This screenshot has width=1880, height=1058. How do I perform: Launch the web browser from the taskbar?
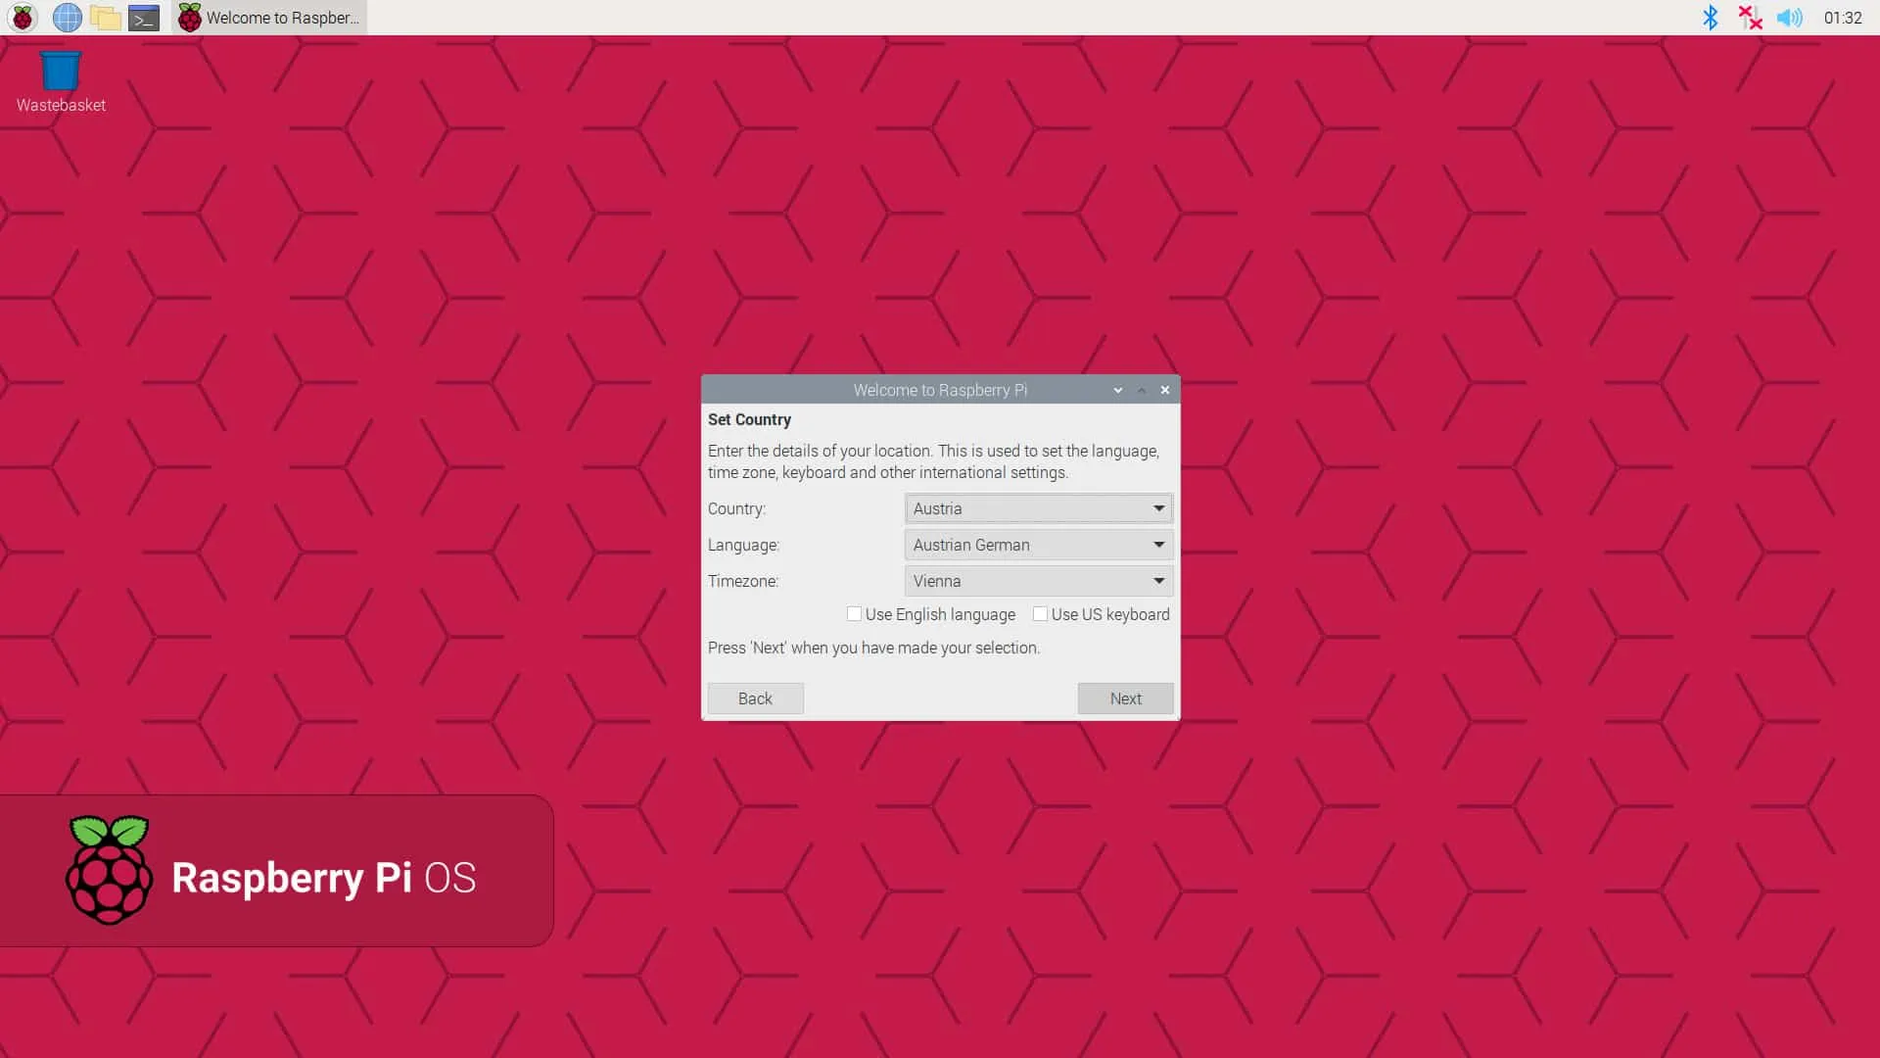(x=67, y=18)
